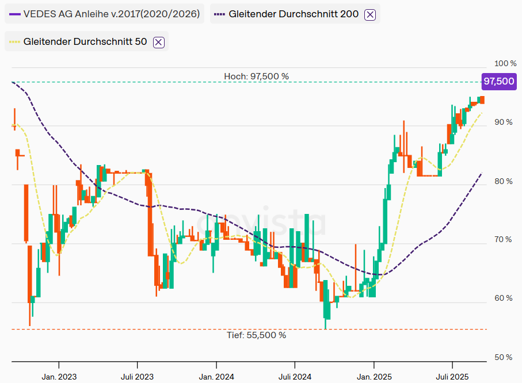522x383 pixels.
Task: Click the purple 97,500 current price badge
Action: (x=498, y=82)
